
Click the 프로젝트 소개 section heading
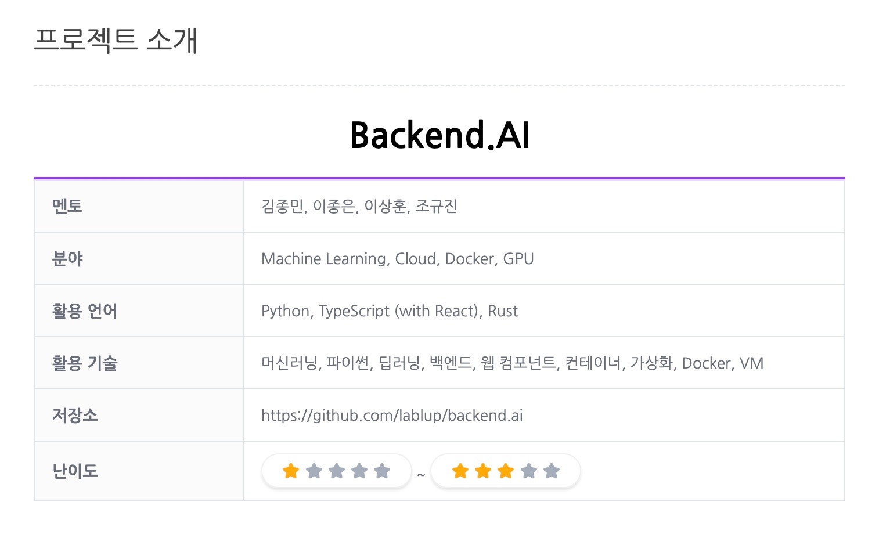116,41
